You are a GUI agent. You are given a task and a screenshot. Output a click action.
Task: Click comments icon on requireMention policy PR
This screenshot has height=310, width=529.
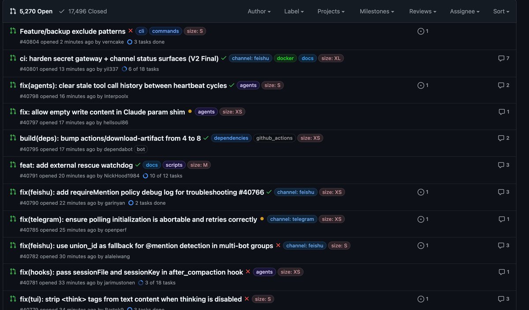(x=504, y=192)
